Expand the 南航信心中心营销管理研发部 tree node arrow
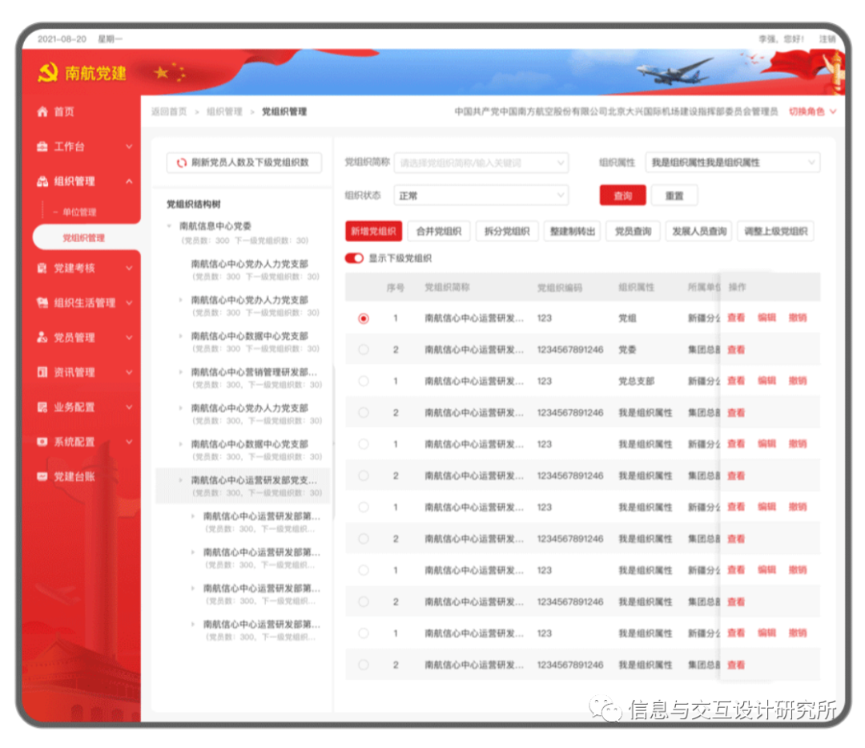Image resolution: width=865 pixels, height=748 pixels. tap(181, 372)
